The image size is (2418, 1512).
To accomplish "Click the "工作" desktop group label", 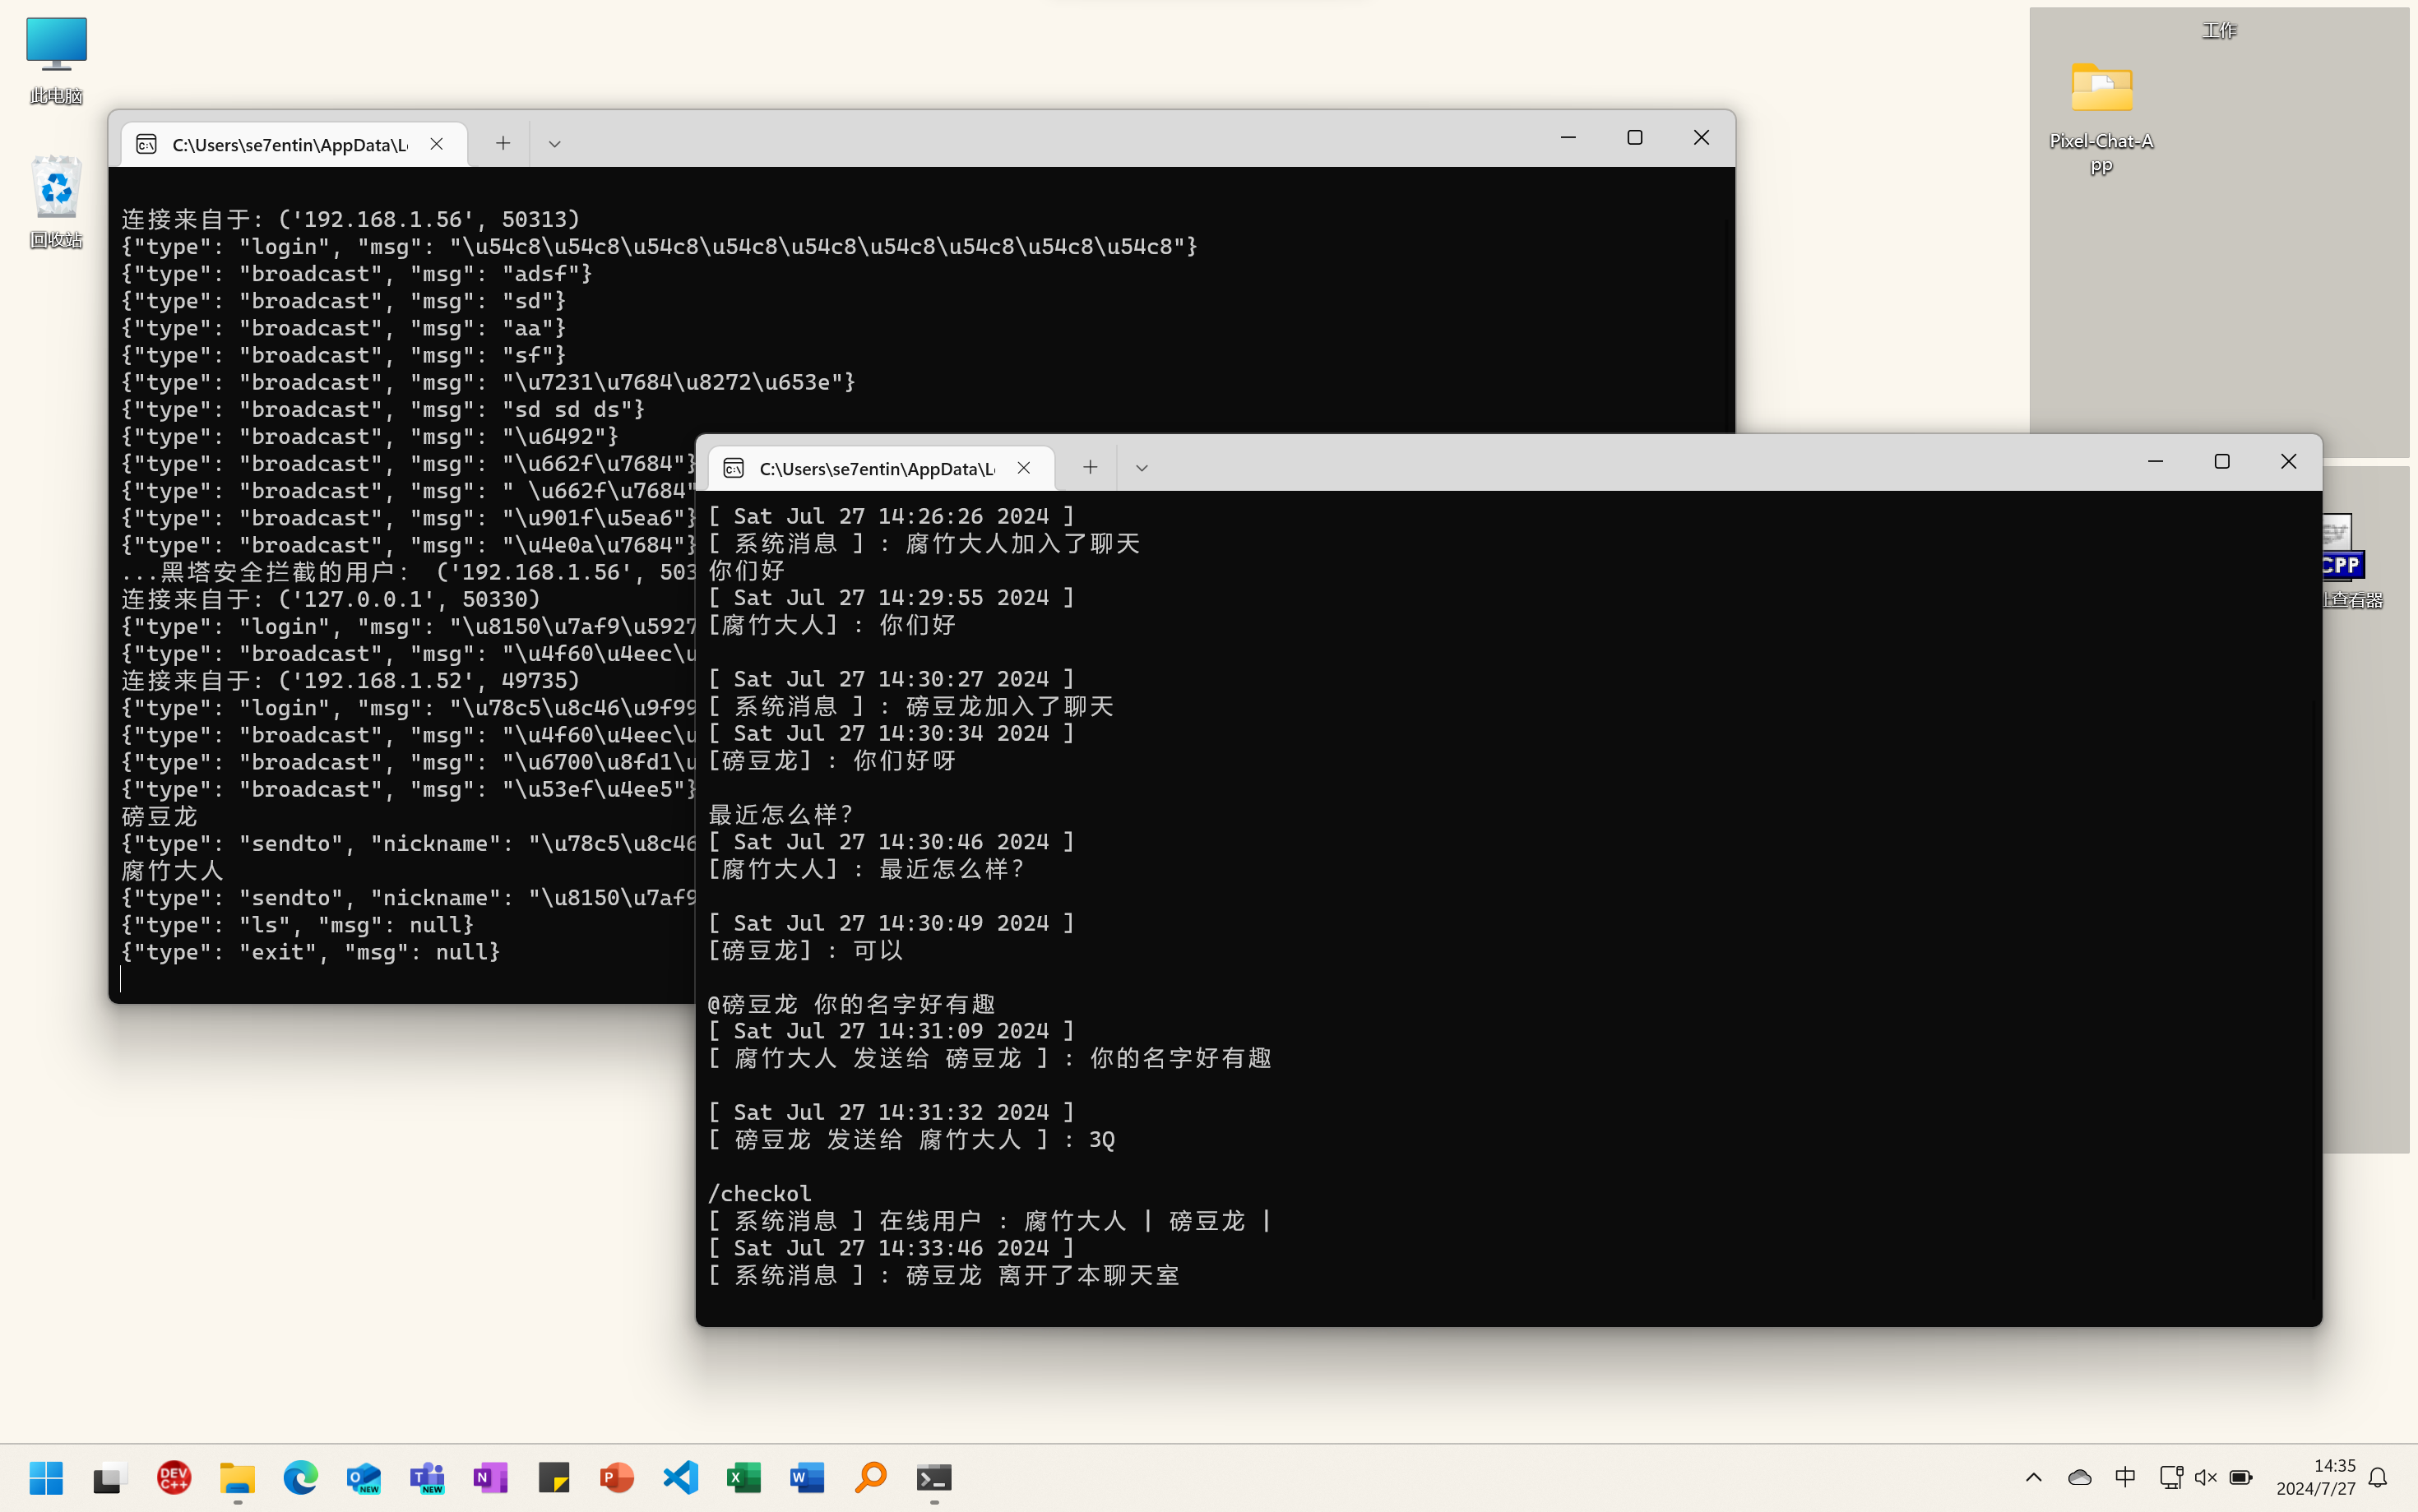I will [x=2219, y=31].
